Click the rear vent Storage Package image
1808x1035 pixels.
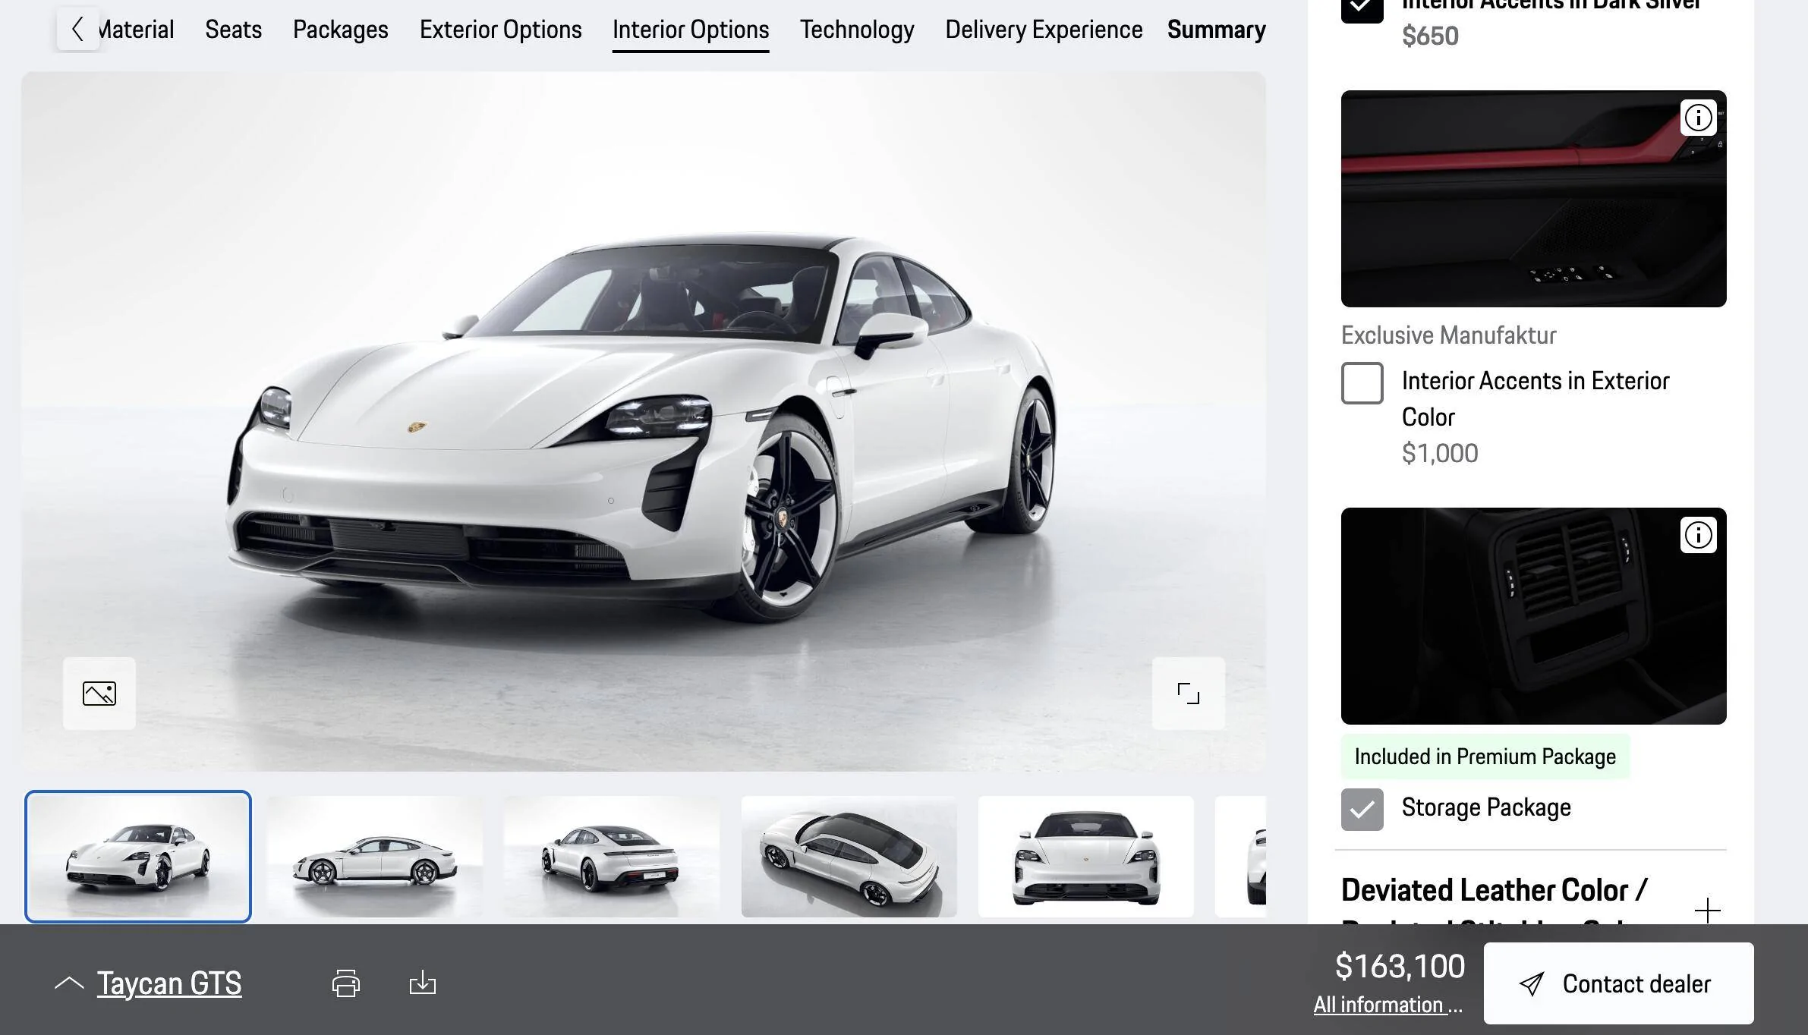tap(1533, 616)
